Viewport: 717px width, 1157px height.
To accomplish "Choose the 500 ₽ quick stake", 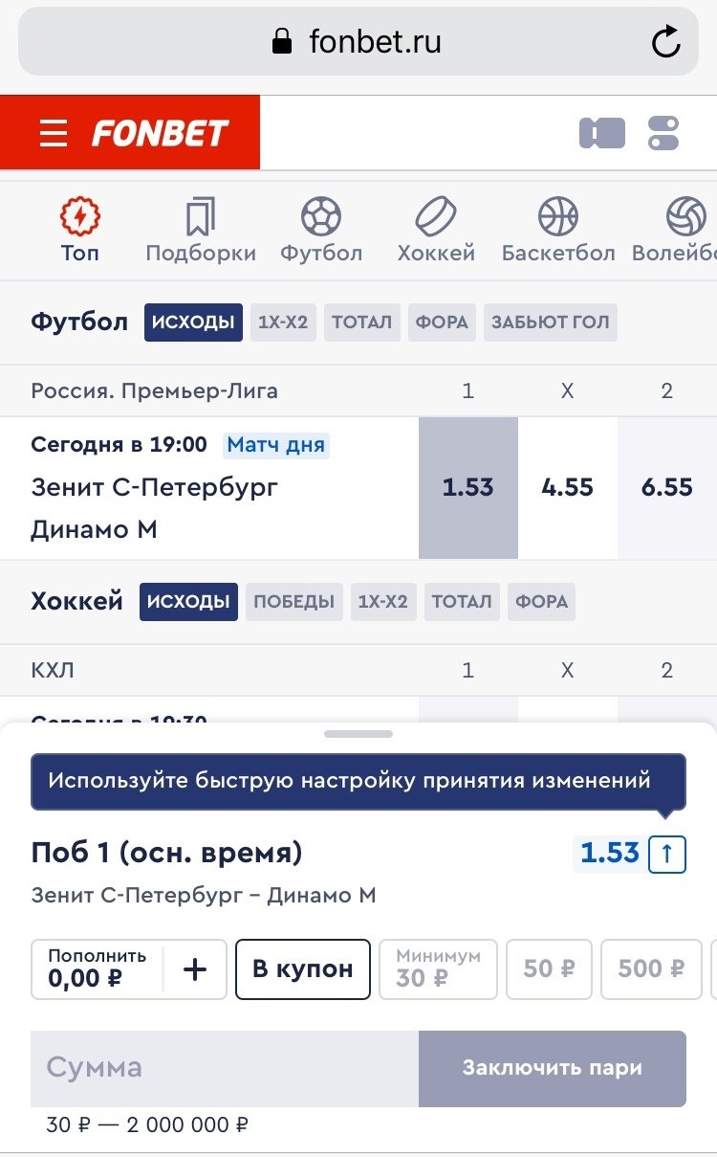I will point(650,969).
